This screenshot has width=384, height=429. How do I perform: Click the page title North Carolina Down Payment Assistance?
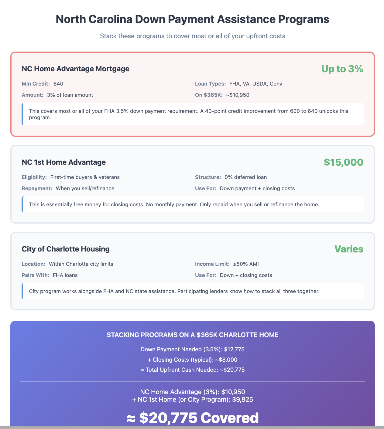[x=192, y=19]
